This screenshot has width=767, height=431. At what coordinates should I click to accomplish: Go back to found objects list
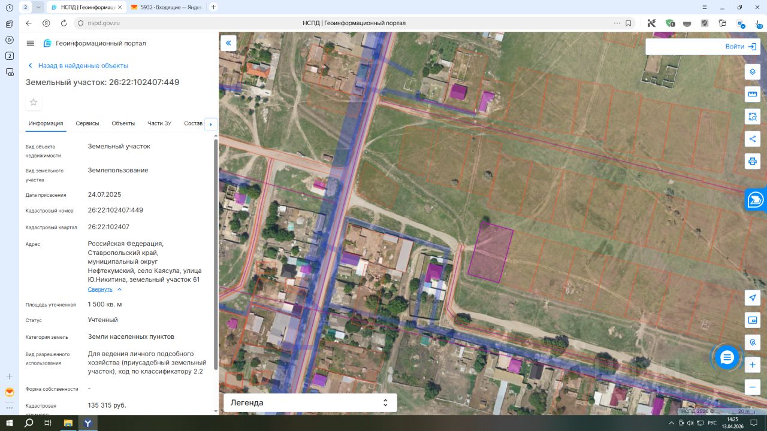pyautogui.click(x=78, y=66)
